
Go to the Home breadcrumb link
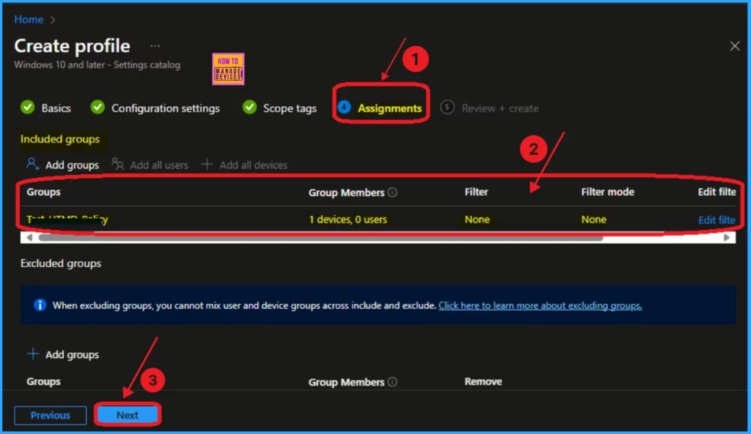click(x=29, y=20)
